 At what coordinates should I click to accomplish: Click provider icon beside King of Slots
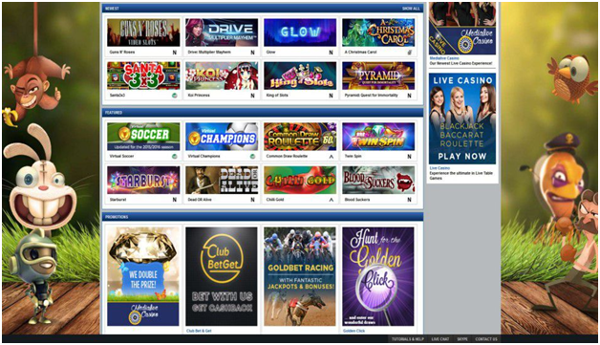click(331, 96)
